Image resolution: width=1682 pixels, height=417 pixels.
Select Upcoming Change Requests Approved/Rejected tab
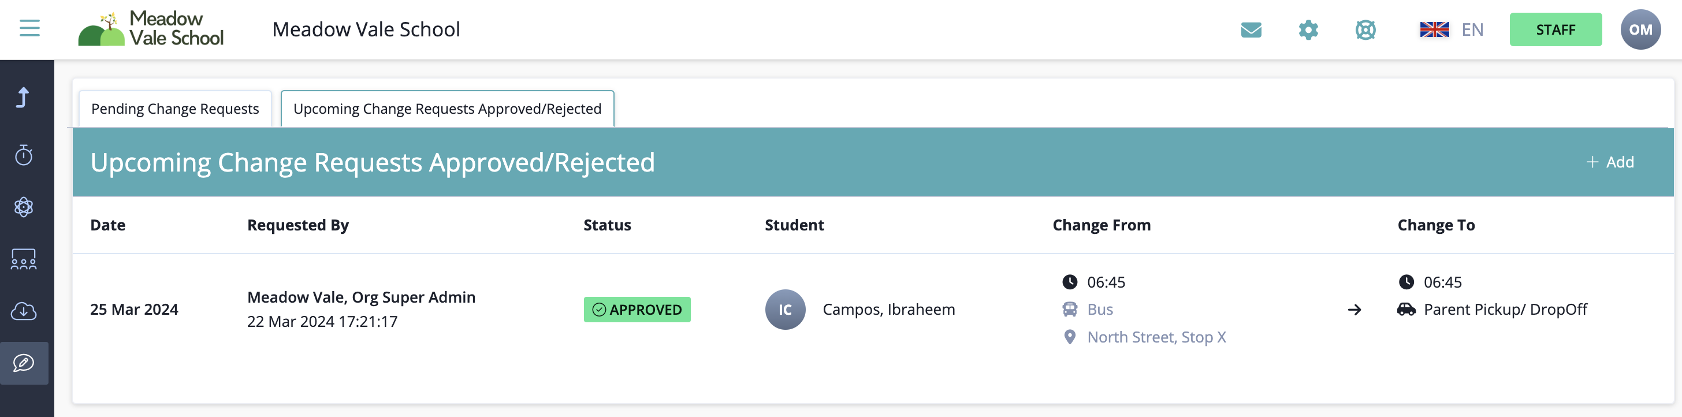(447, 109)
